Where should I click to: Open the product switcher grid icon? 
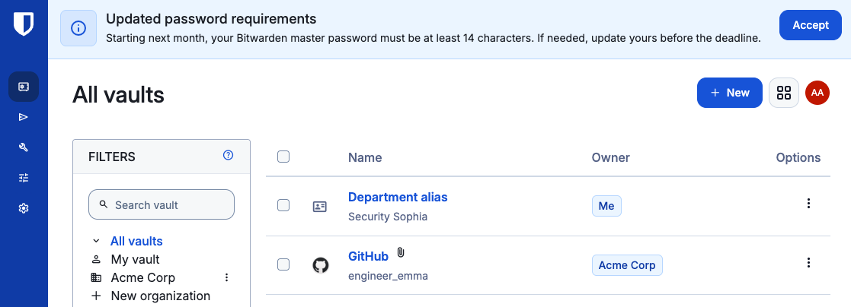[x=784, y=93]
